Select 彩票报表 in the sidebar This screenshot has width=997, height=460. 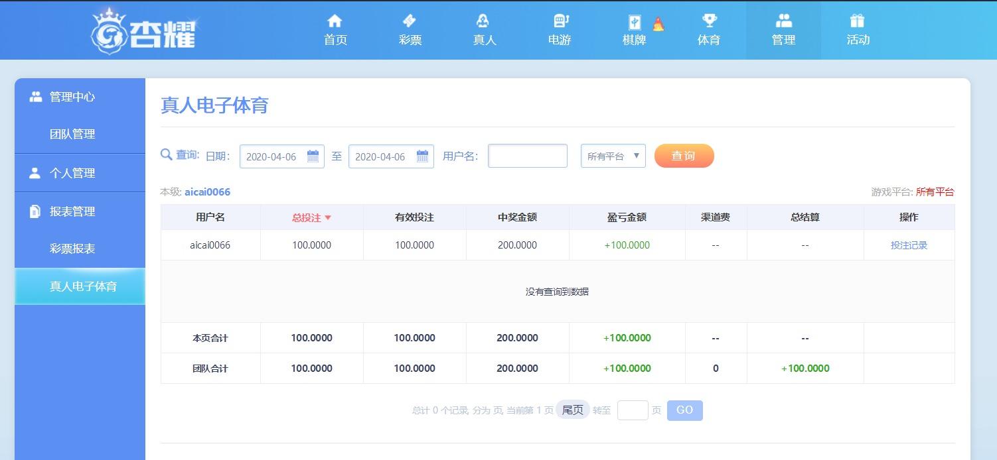[72, 249]
